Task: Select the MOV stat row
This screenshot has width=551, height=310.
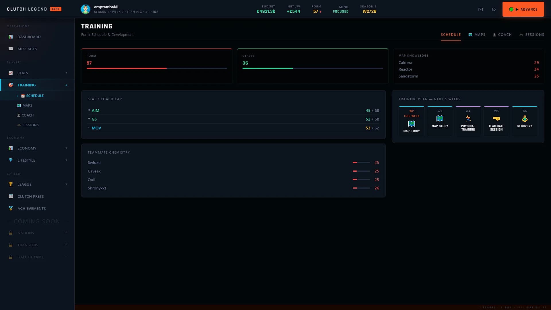Action: pos(233,128)
